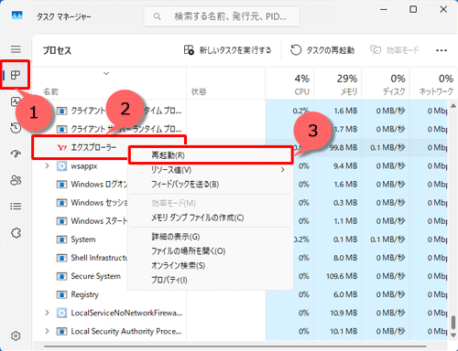458x351 pixels.
Task: Open the リソース値(V) submenu
Action: coord(211,170)
